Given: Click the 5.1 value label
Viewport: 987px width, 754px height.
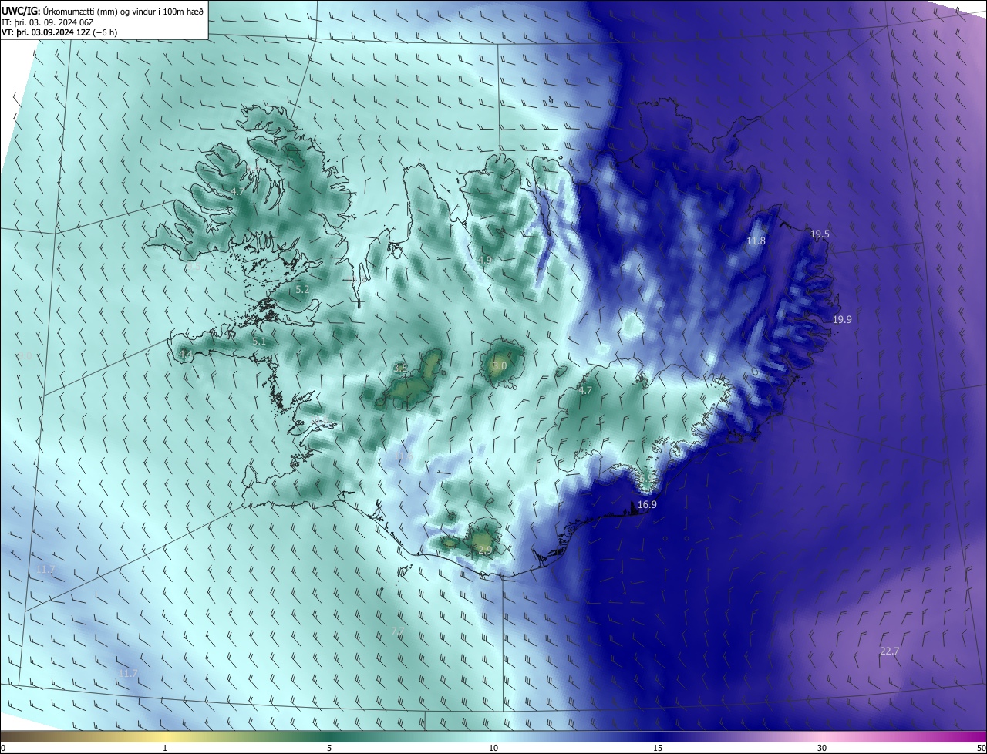Looking at the screenshot, I should (x=259, y=341).
